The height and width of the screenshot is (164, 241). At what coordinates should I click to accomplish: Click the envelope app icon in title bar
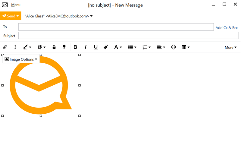(5, 5)
